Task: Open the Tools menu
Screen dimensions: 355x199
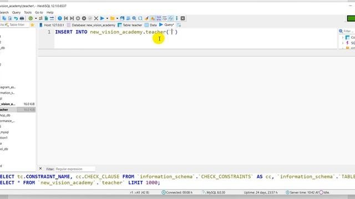Action: (28, 12)
